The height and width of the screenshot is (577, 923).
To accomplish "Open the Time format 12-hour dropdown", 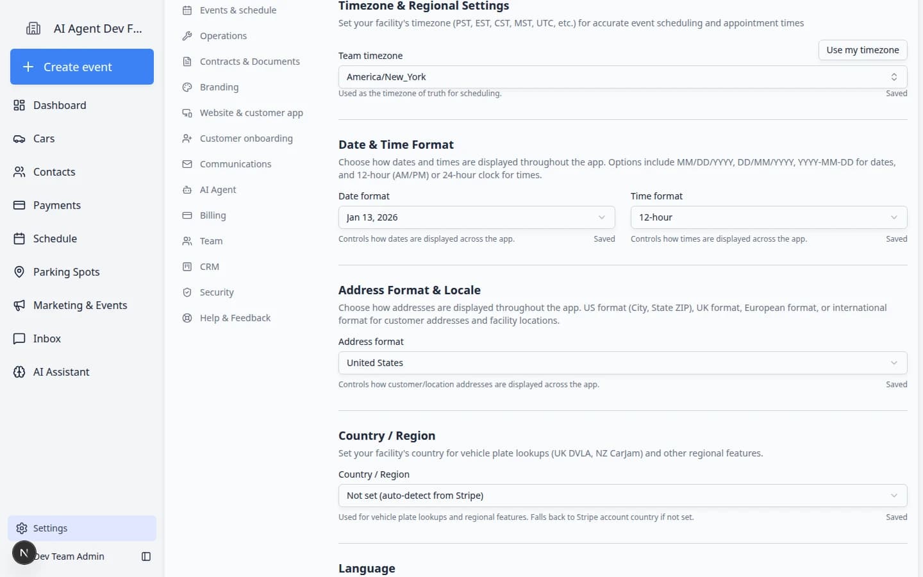I will 769,217.
